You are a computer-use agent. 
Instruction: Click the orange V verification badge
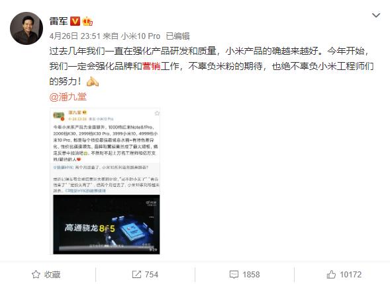pyautogui.click(x=75, y=21)
